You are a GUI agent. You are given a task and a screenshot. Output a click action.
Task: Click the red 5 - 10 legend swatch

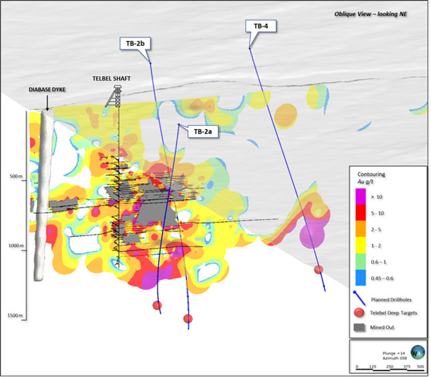[x=360, y=212]
